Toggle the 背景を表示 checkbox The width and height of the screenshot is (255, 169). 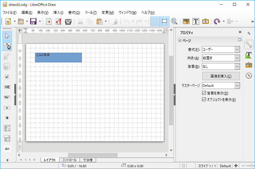point(204,93)
